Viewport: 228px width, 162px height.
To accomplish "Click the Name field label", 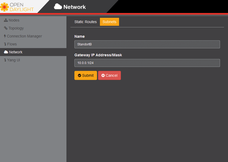I will coord(79,36).
